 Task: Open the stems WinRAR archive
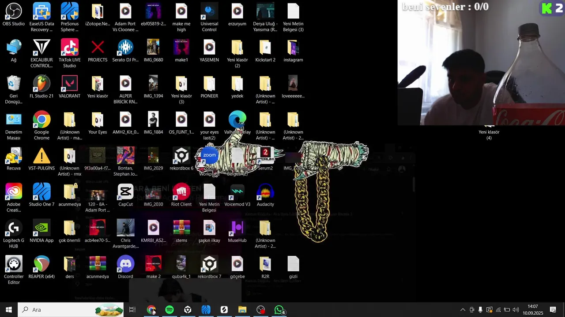[x=181, y=231]
